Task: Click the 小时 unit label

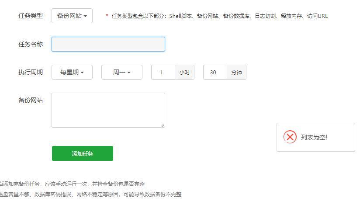Action: [185, 72]
